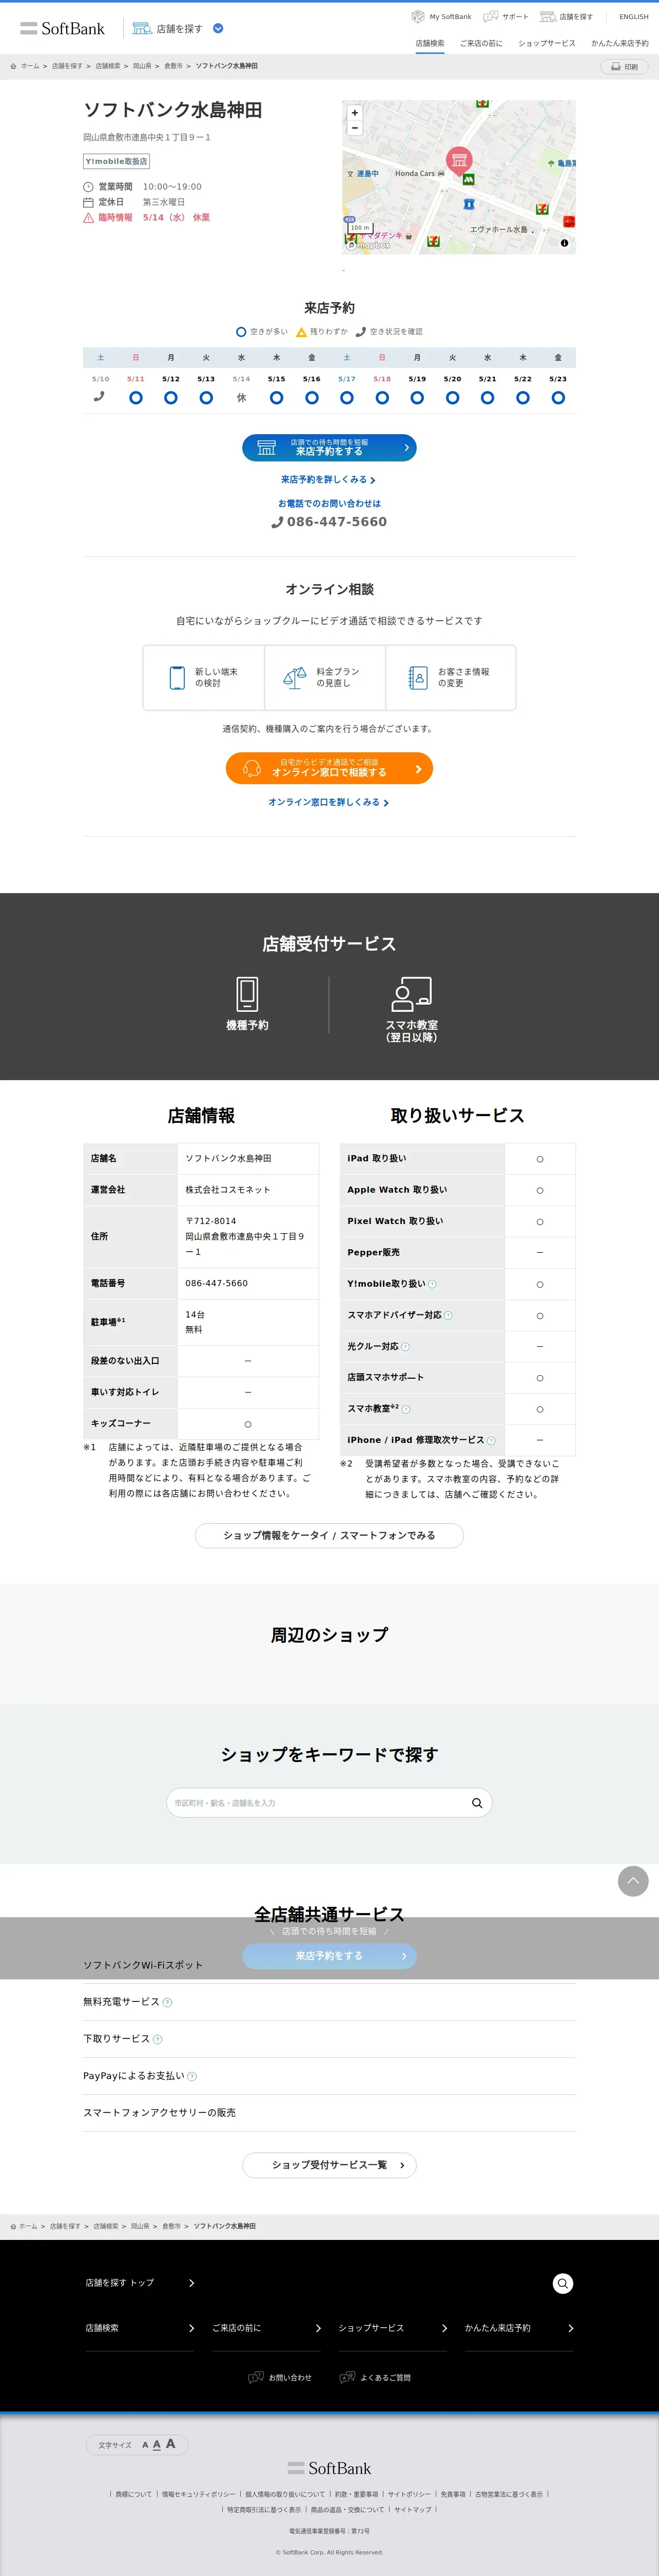Click the SoftBank logo in header

point(62,28)
